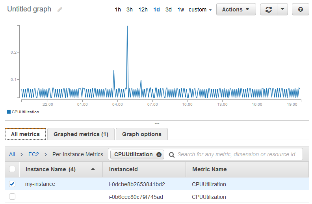Open the help question mark icon
Screen dimensions: 312x204
click(301, 9)
